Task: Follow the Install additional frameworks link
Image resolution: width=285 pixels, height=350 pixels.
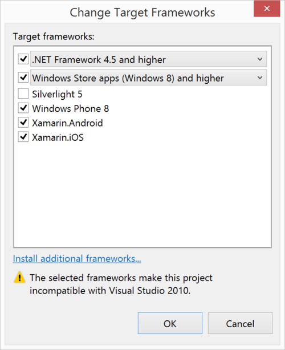Action: tap(77, 258)
